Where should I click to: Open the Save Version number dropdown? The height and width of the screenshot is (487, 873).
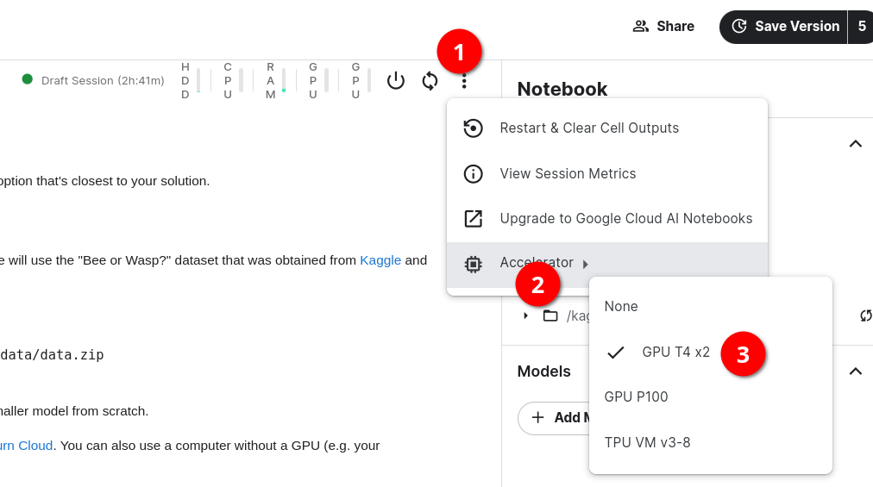(x=861, y=26)
